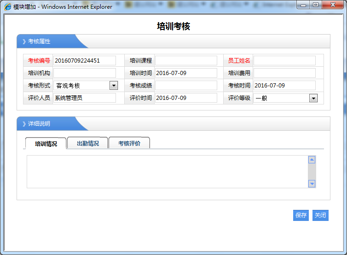Switch to the 出勤情况 tab
Image resolution: width=347 pixels, height=255 pixels.
pos(87,143)
